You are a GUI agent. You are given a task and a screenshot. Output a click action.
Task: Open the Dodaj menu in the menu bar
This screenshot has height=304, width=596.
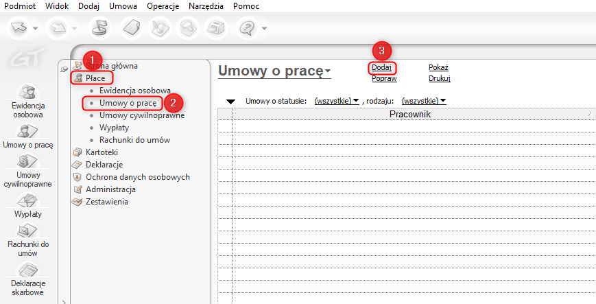click(x=89, y=6)
